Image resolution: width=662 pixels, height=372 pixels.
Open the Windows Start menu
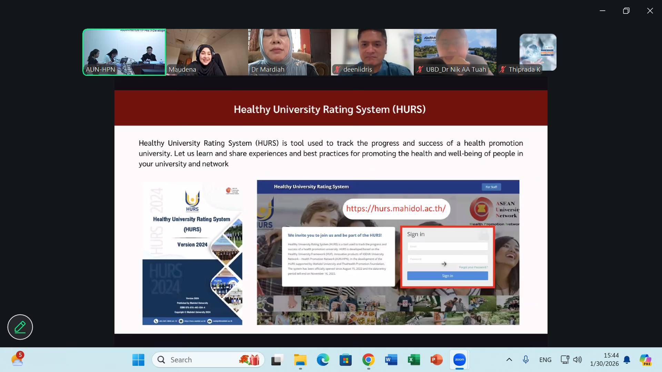[138, 359]
